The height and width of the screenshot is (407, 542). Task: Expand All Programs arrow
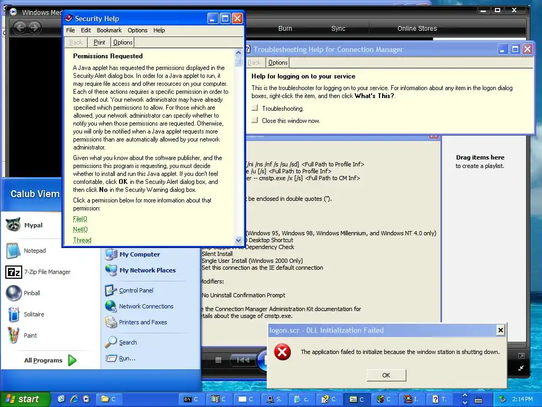pos(72,360)
